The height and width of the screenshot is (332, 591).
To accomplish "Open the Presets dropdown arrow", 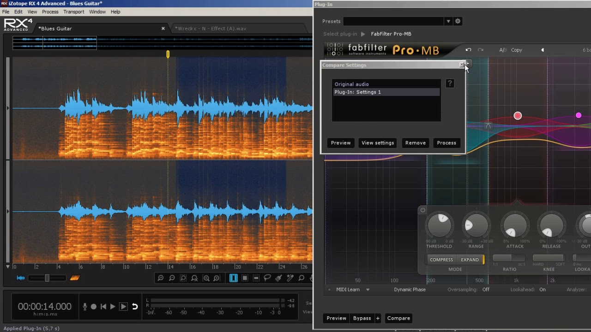I will click(x=448, y=21).
